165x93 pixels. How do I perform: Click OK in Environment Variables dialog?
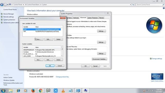click(50, 66)
